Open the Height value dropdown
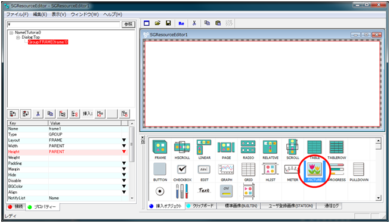The width and height of the screenshot is (390, 223). click(124, 151)
